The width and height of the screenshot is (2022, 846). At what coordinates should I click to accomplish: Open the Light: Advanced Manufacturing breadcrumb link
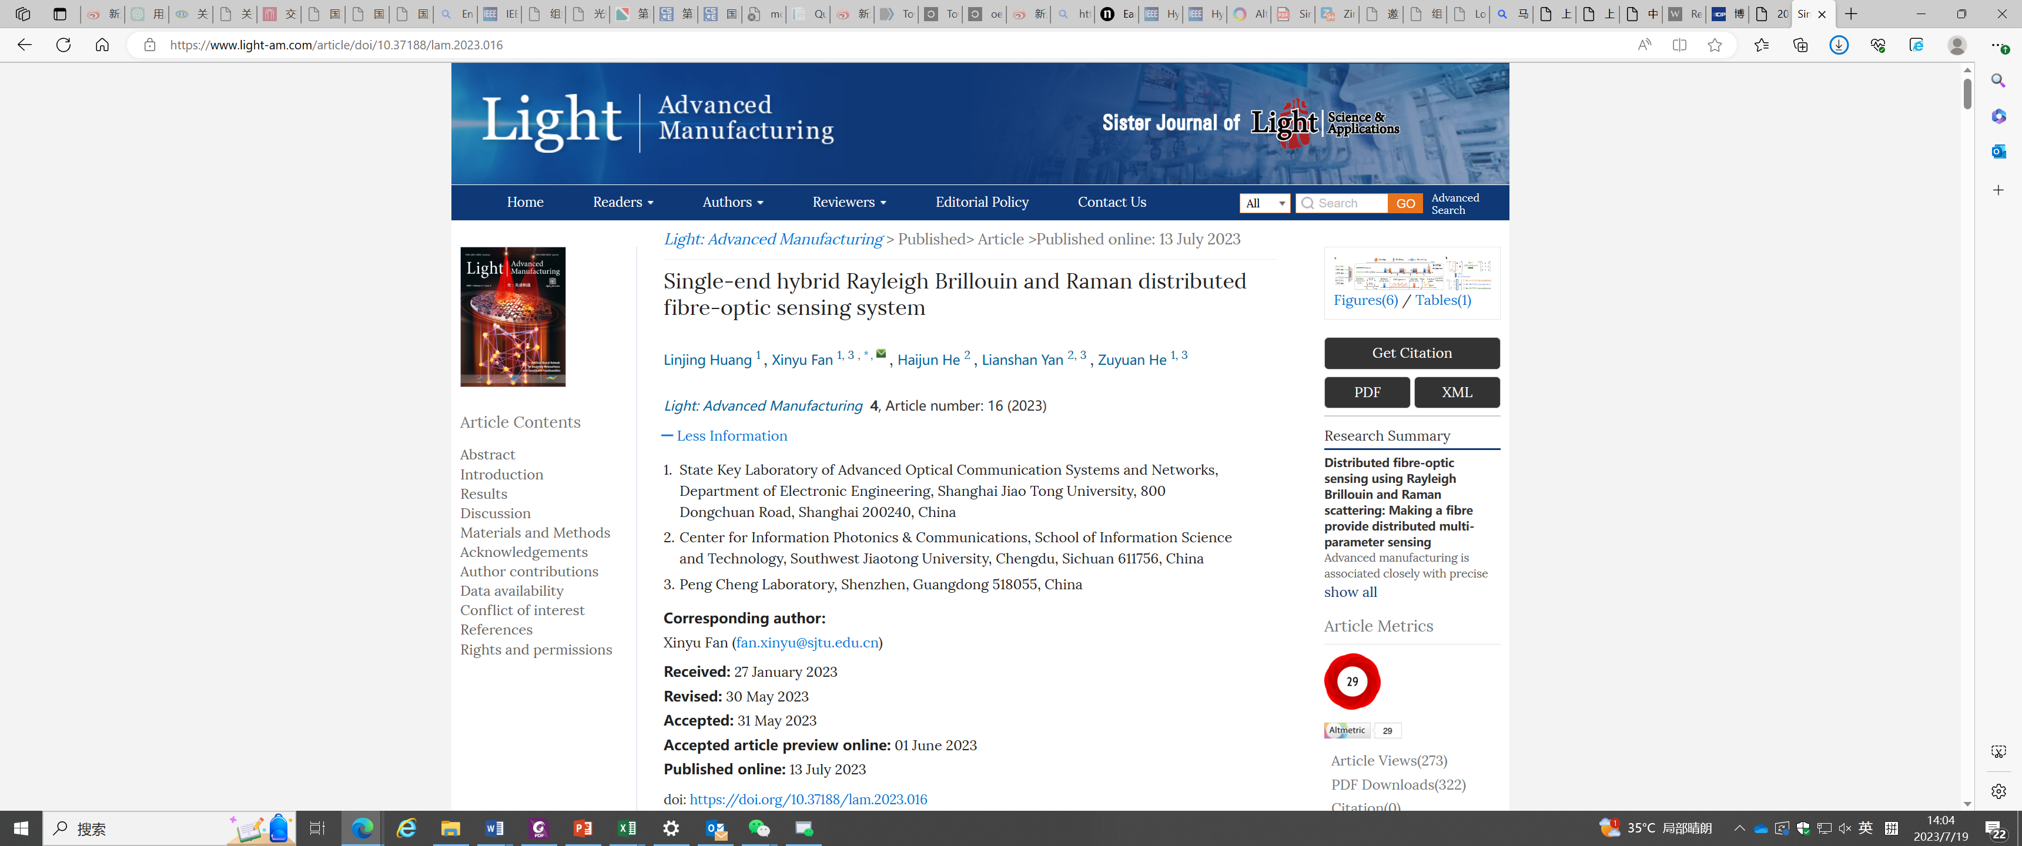tap(773, 239)
